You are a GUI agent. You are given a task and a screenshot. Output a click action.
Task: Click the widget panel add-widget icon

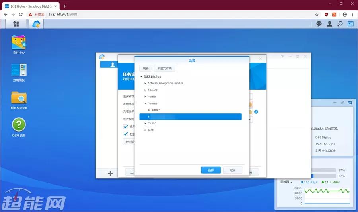[350, 103]
